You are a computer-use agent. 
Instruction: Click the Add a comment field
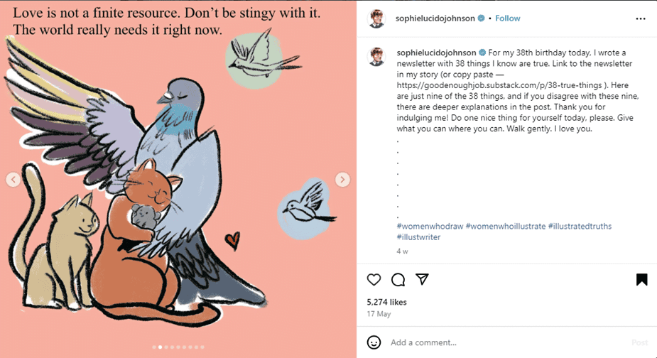(x=497, y=342)
